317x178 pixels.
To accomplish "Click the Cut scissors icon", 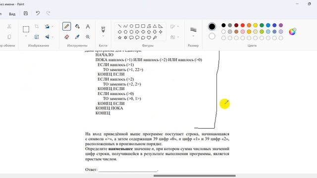I will tap(9, 26).
